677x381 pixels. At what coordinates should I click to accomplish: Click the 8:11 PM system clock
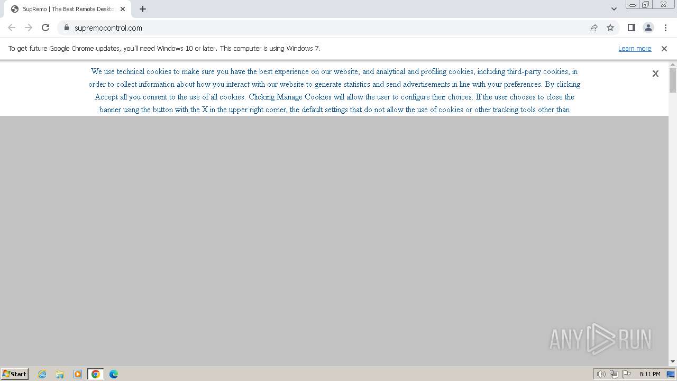tap(649, 374)
